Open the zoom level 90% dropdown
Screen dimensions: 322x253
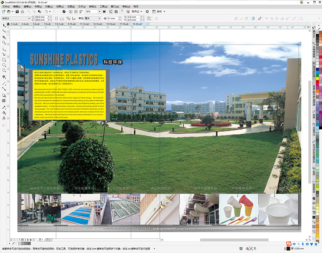click(x=99, y=11)
